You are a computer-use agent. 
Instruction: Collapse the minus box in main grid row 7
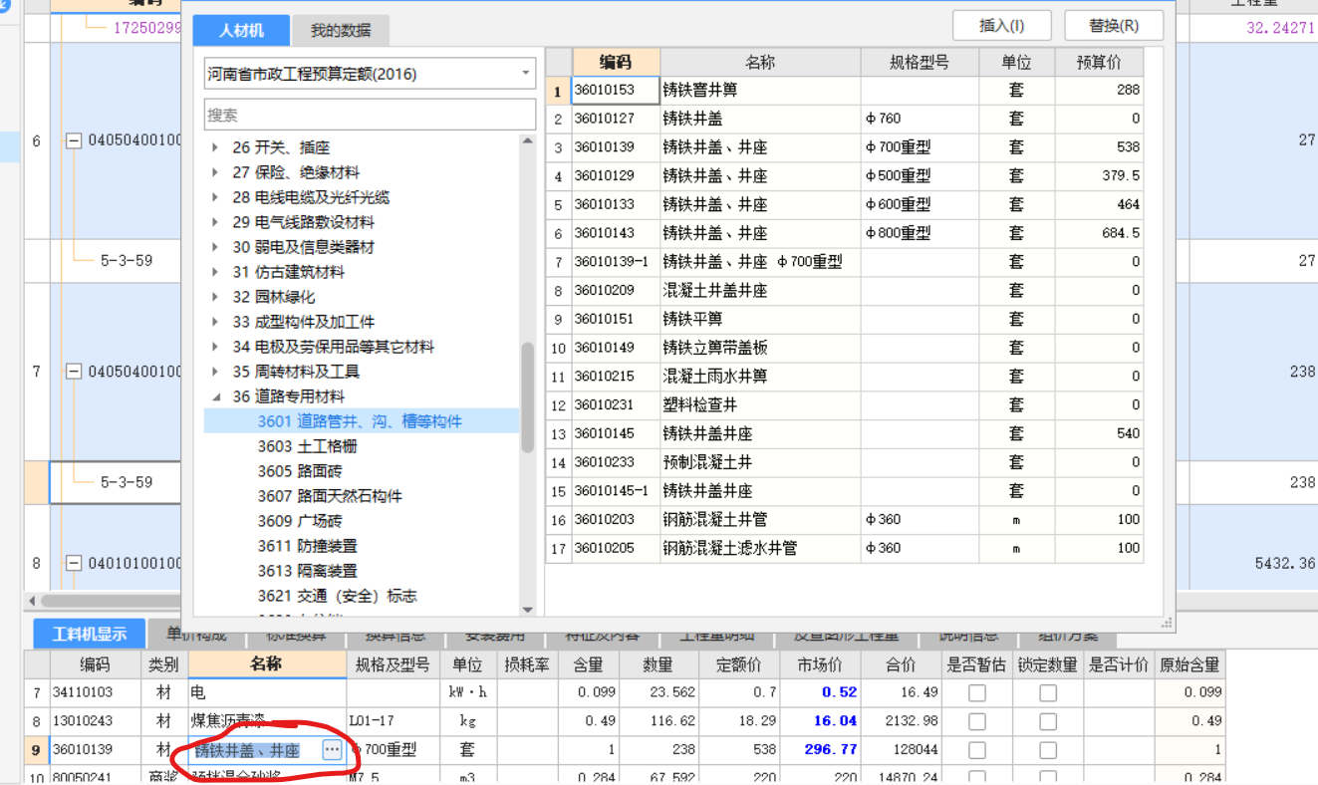tap(73, 372)
